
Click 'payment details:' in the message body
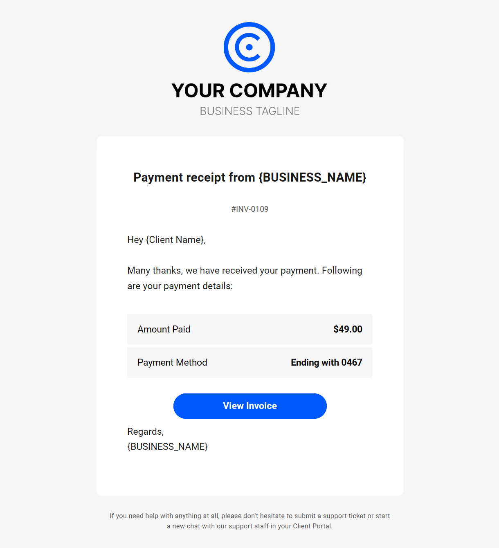coord(198,286)
